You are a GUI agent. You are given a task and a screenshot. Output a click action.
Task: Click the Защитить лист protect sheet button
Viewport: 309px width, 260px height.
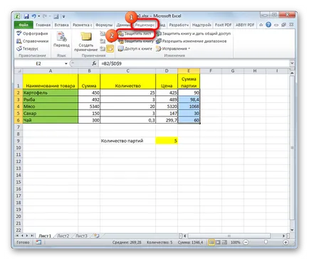[x=135, y=33]
